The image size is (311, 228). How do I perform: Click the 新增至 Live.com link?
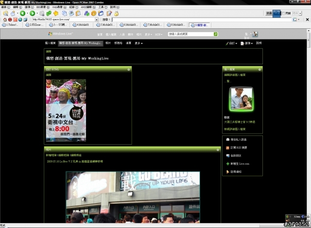click(240, 164)
